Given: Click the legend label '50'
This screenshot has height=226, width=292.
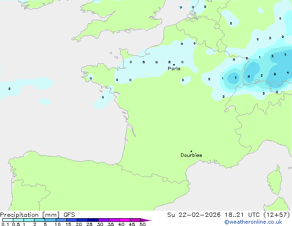Looking at the screenshot, I should pos(142,224).
